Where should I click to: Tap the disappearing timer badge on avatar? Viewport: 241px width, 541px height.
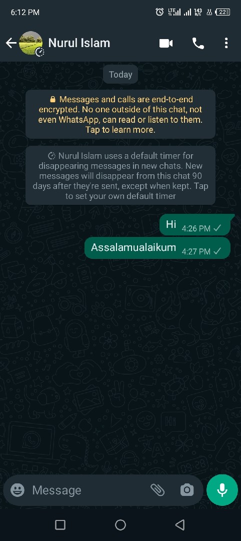click(39, 52)
